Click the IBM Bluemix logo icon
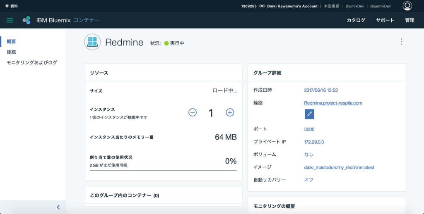424x214 pixels. (x=26, y=20)
